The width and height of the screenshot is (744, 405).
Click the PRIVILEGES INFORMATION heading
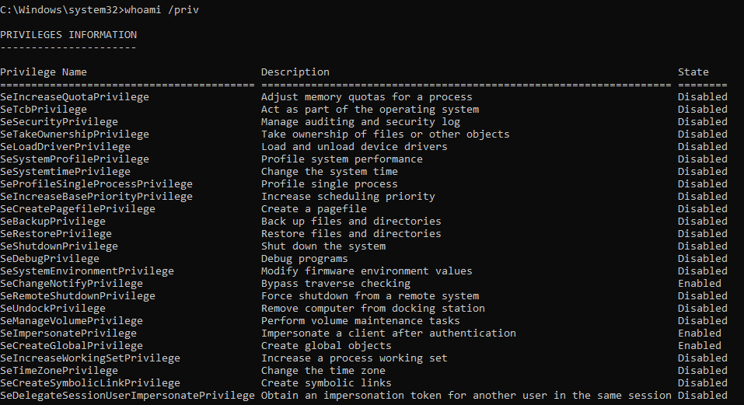pos(68,35)
